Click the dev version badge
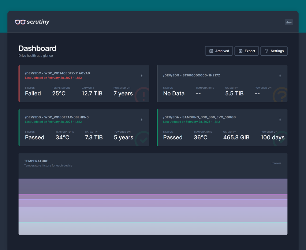This screenshot has height=250, width=306. pos(289,22)
